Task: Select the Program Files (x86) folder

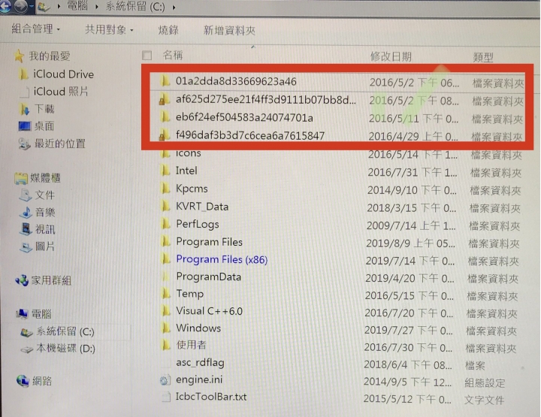Action: 222,259
